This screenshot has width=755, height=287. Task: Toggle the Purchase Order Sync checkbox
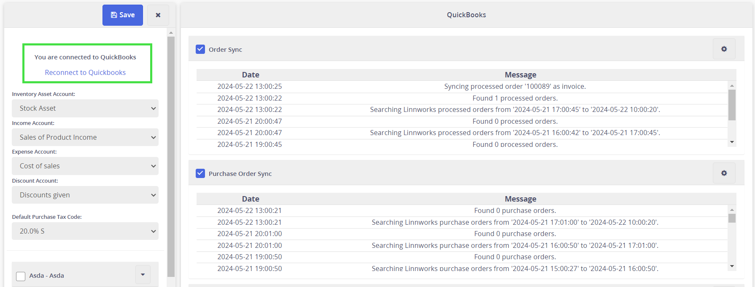click(x=200, y=173)
